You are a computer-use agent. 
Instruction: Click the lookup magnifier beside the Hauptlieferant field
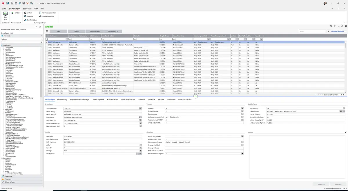click(x=341, y=111)
